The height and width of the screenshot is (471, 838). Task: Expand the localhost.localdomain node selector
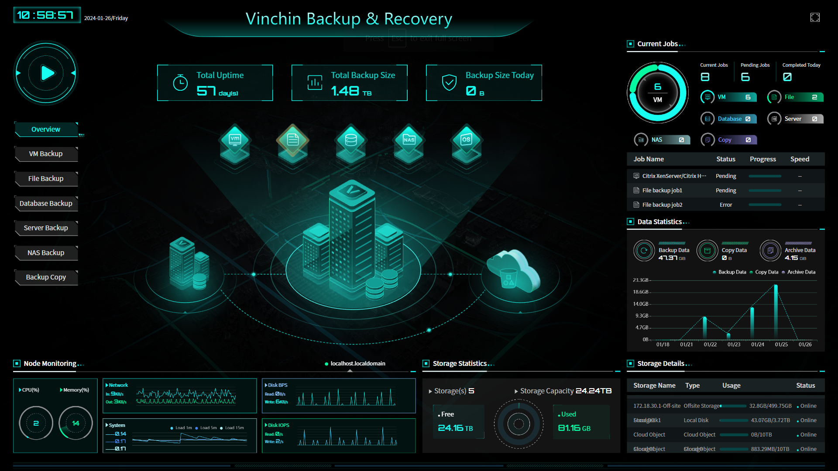point(355,364)
